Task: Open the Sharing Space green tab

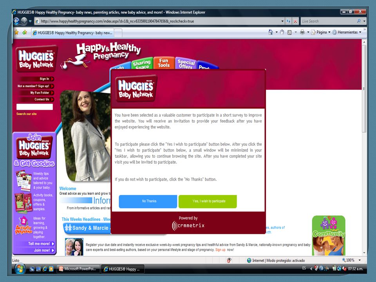Action: pyautogui.click(x=142, y=63)
